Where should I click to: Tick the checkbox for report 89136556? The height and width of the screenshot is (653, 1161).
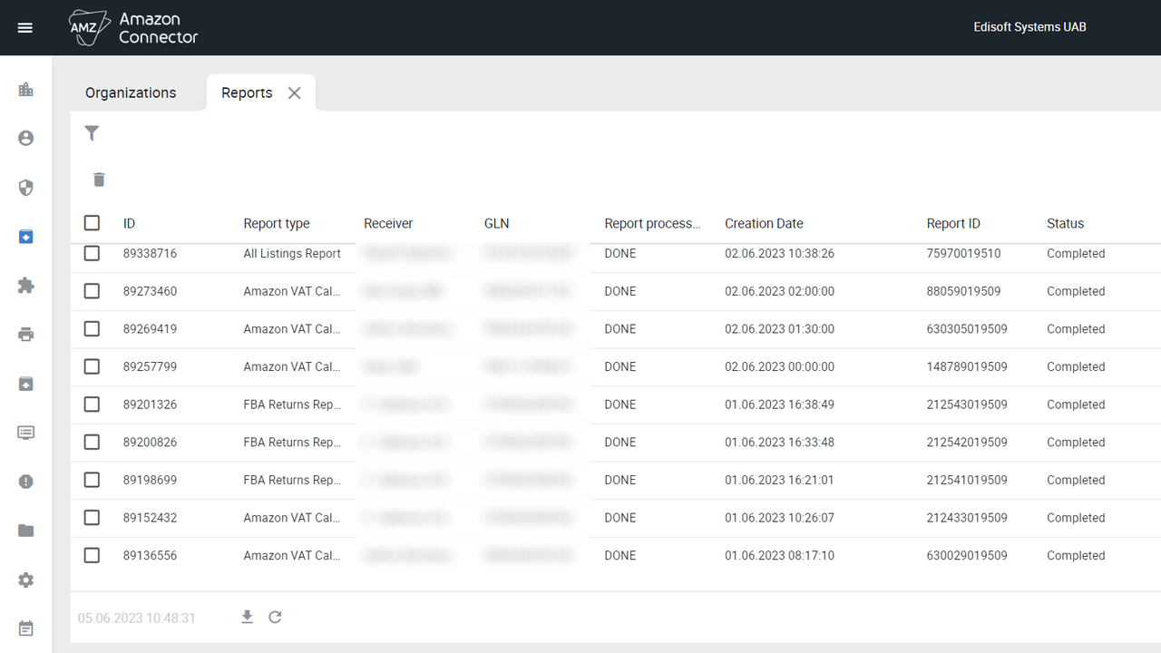92,555
